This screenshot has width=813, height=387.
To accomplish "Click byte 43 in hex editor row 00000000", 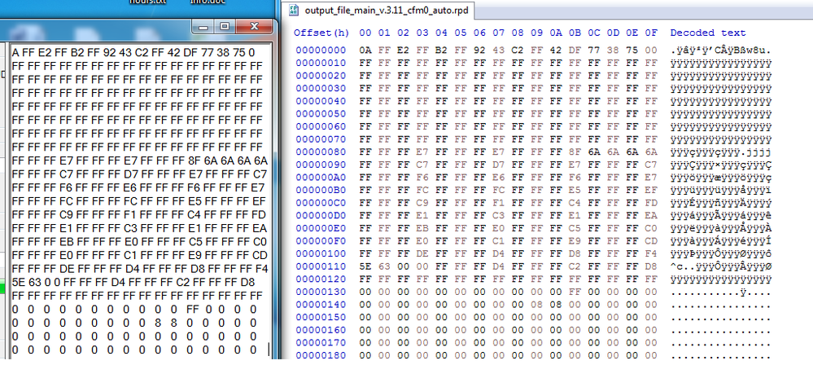I will (x=498, y=51).
